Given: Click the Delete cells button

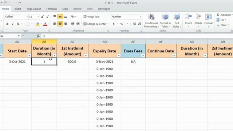Looking at the screenshot, I should point(198,20).
